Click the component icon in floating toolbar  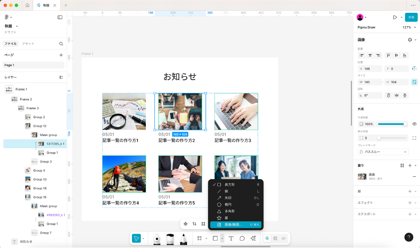click(185, 224)
